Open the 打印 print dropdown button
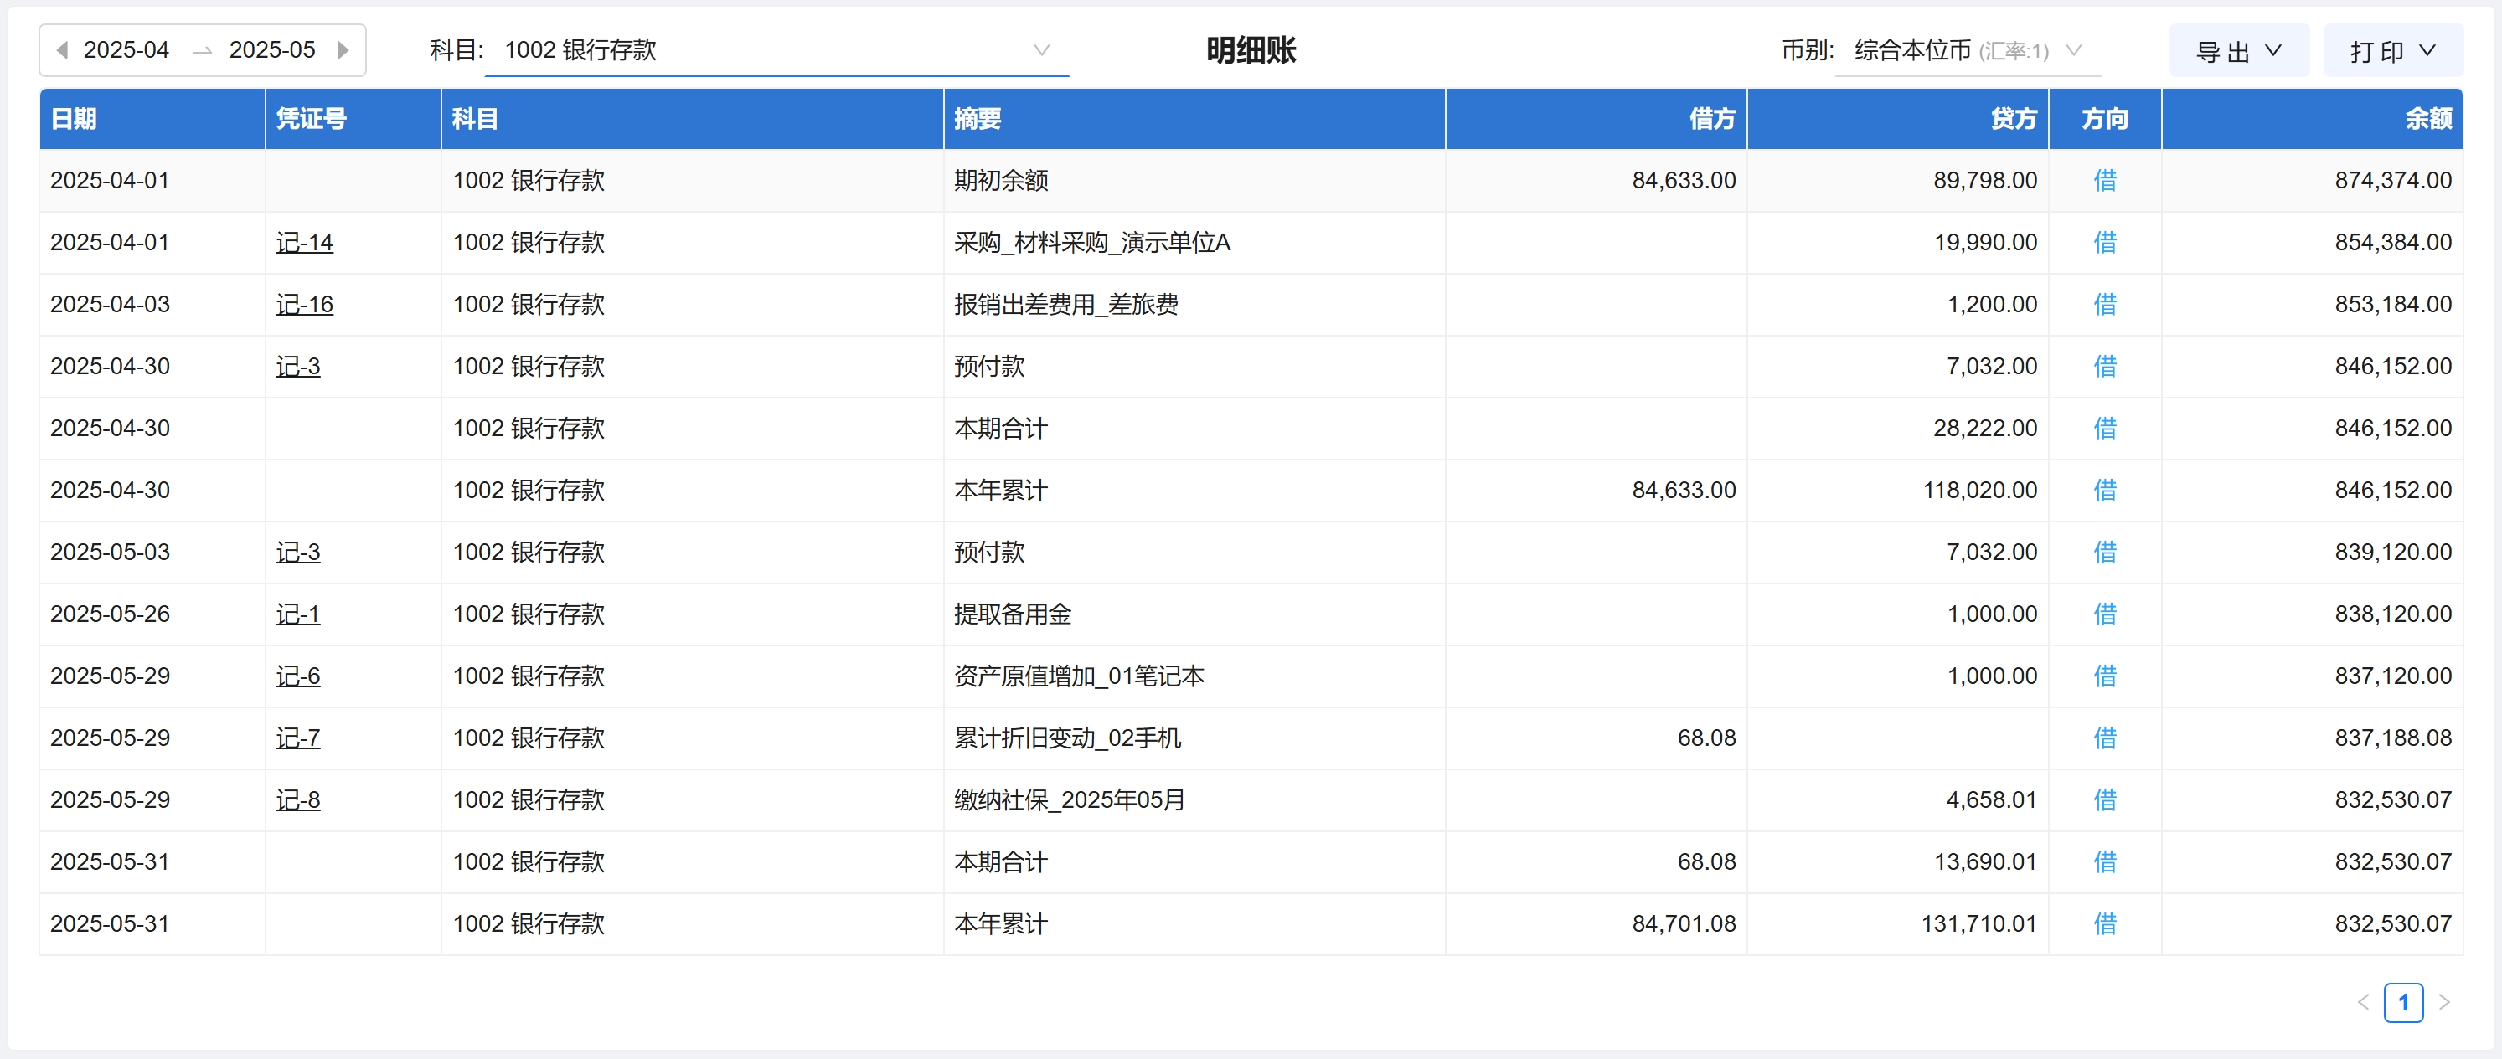This screenshot has height=1059, width=2502. 2392,50
